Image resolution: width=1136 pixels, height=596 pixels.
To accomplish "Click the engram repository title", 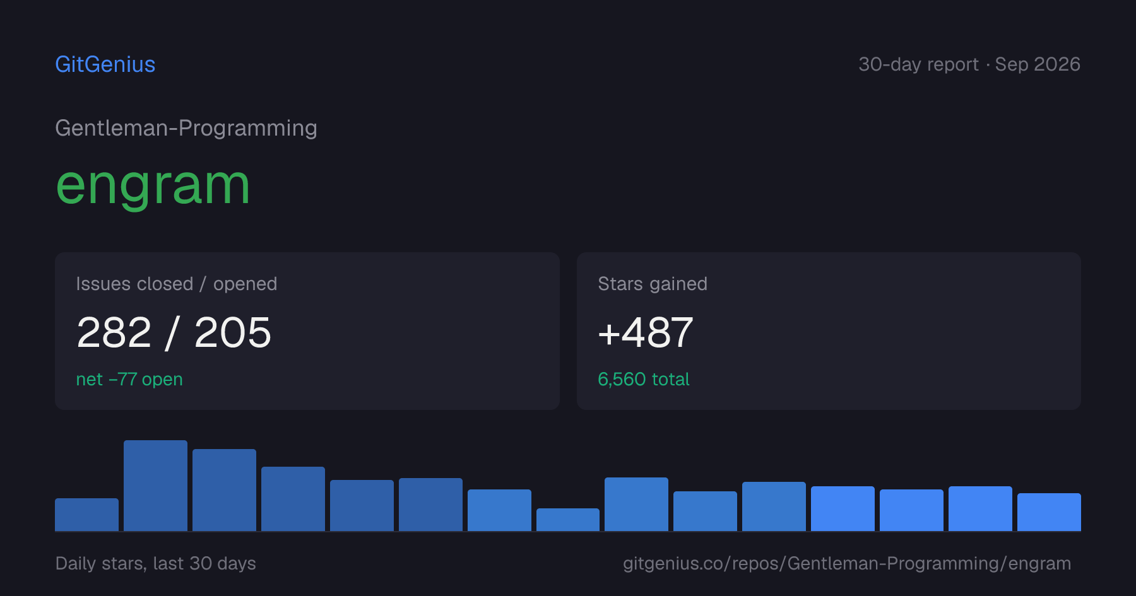I will [x=153, y=185].
